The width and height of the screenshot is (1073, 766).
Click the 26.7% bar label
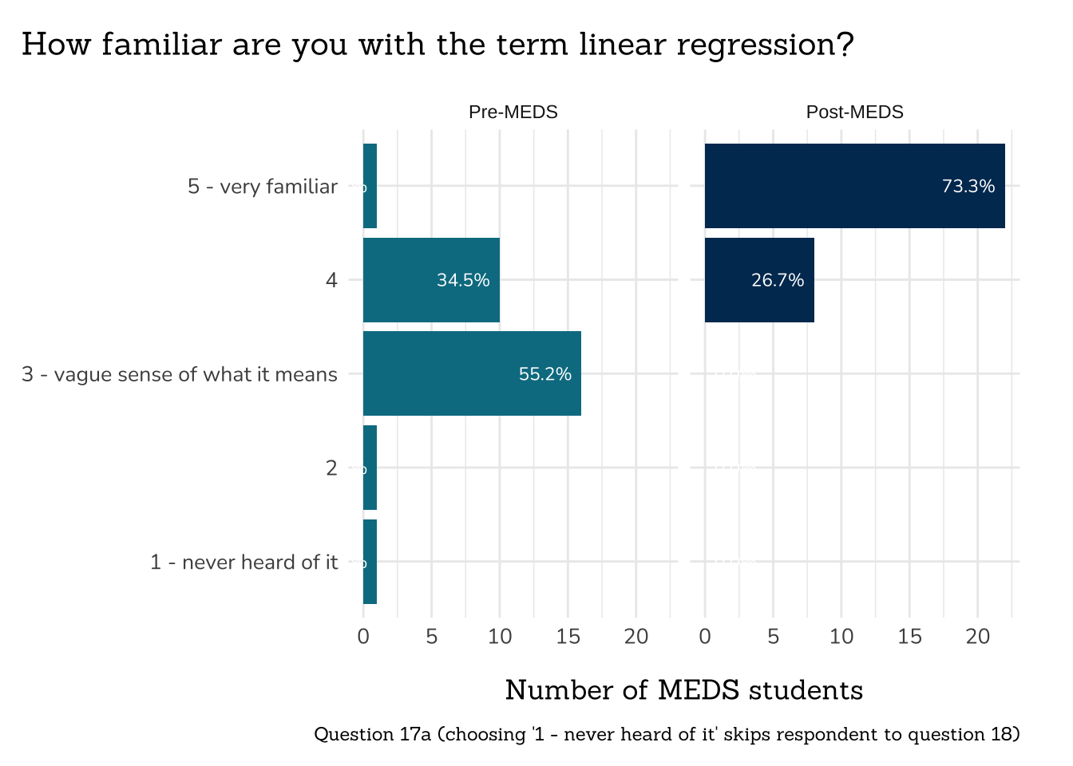(x=778, y=280)
